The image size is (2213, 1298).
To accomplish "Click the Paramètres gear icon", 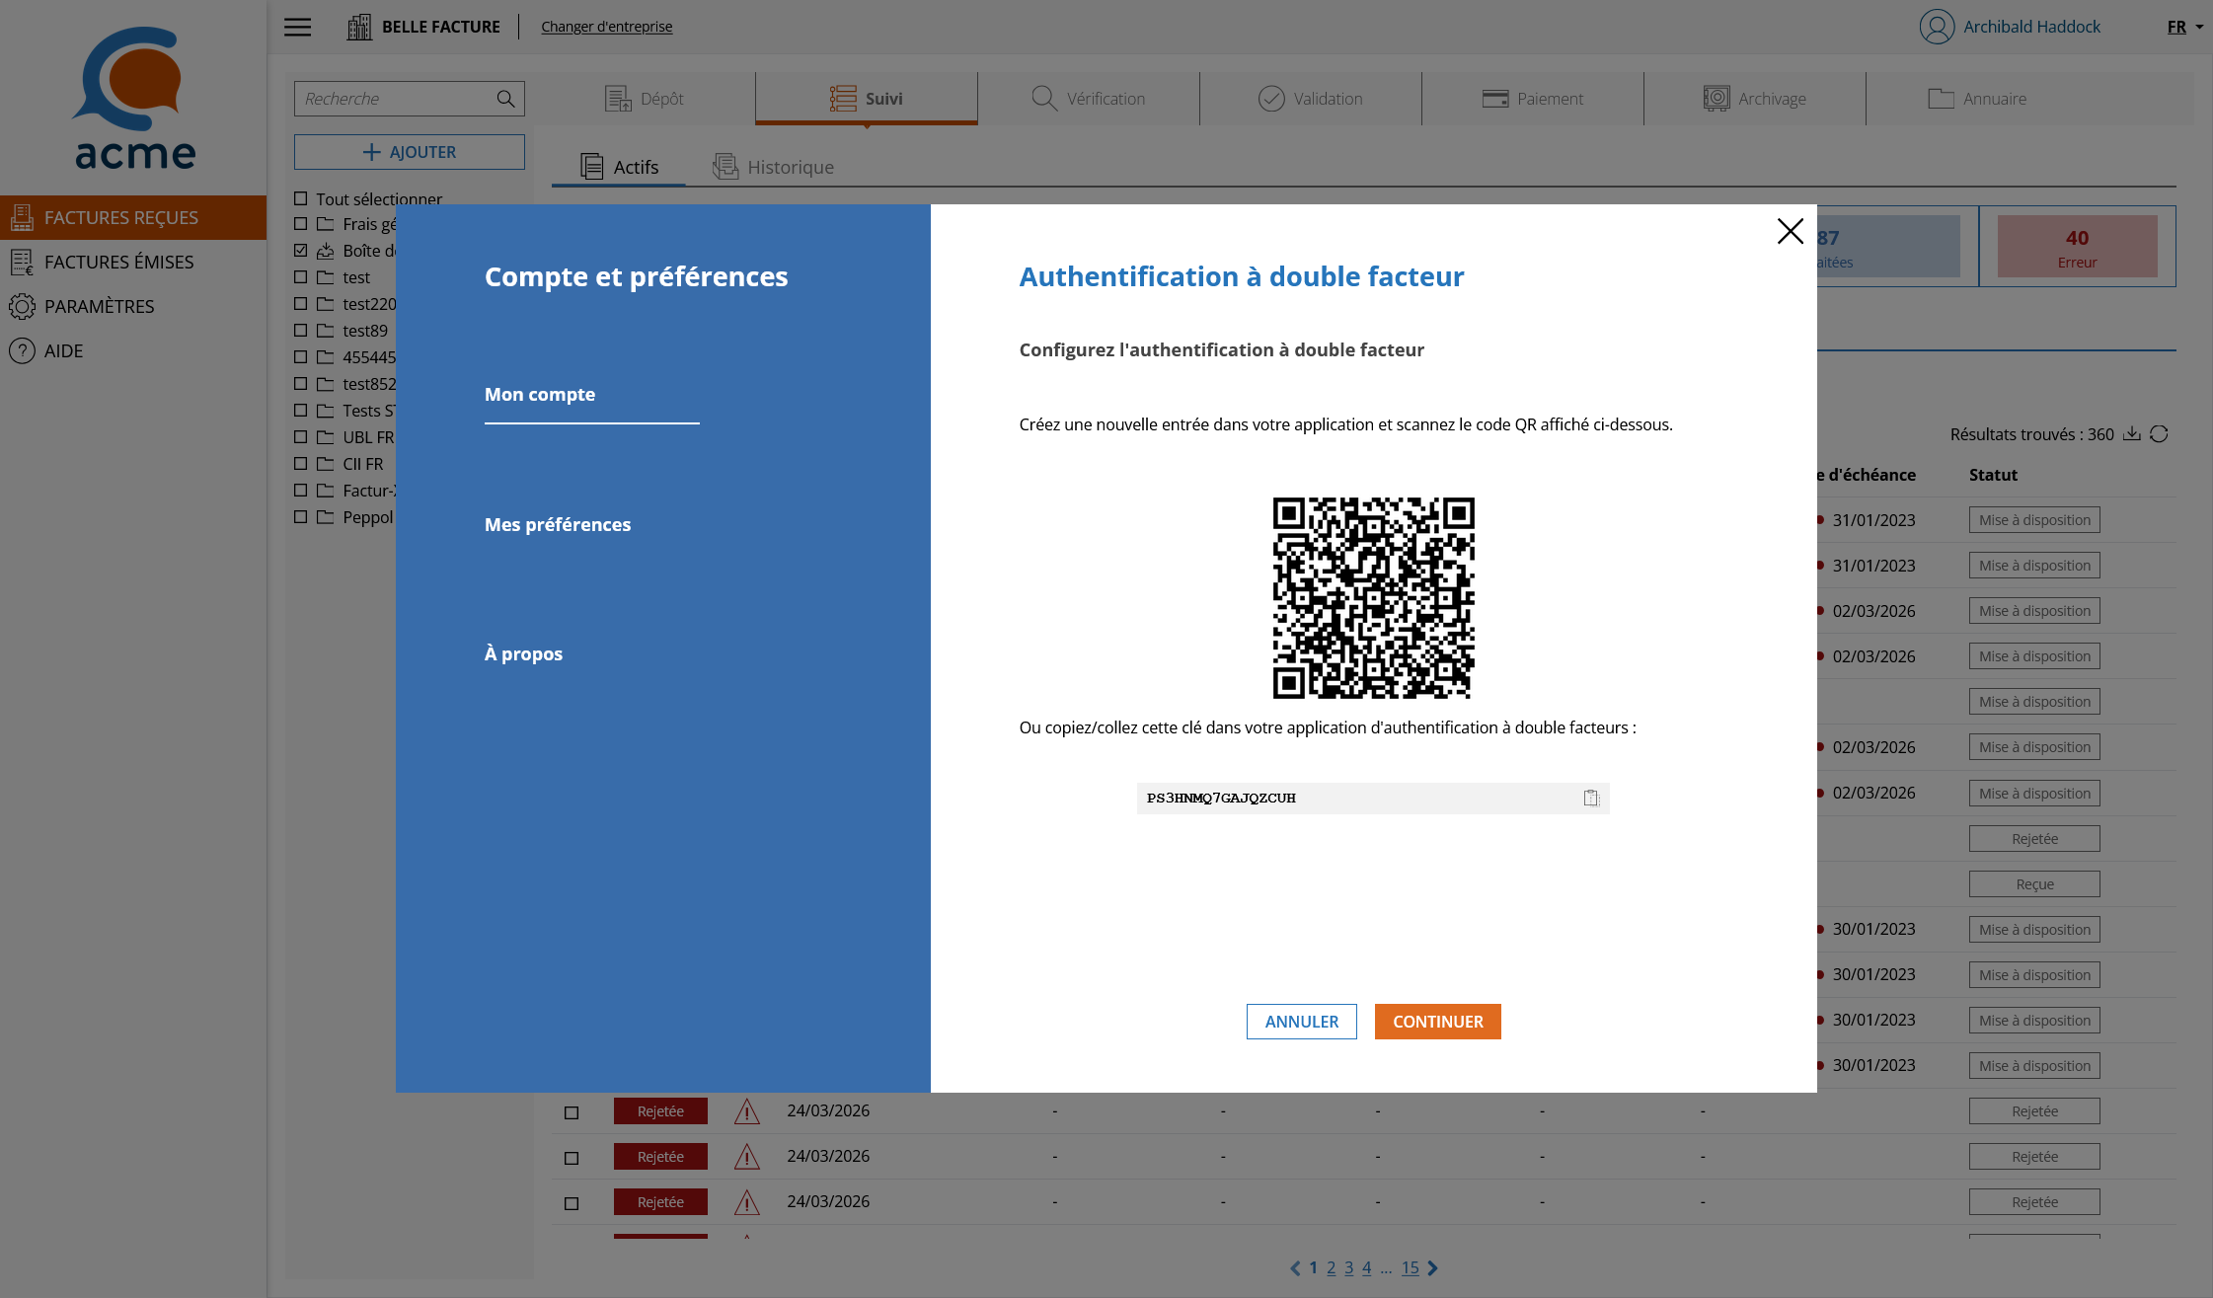I will coord(22,306).
